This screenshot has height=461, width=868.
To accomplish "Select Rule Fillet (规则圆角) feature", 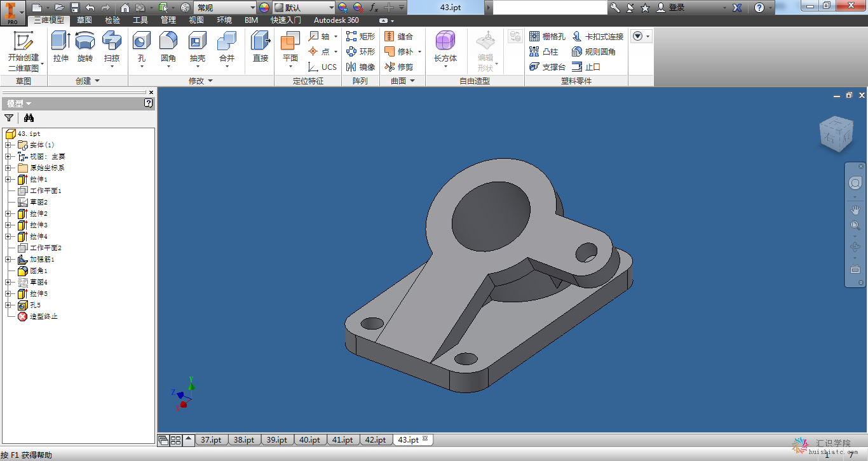I will (x=594, y=51).
